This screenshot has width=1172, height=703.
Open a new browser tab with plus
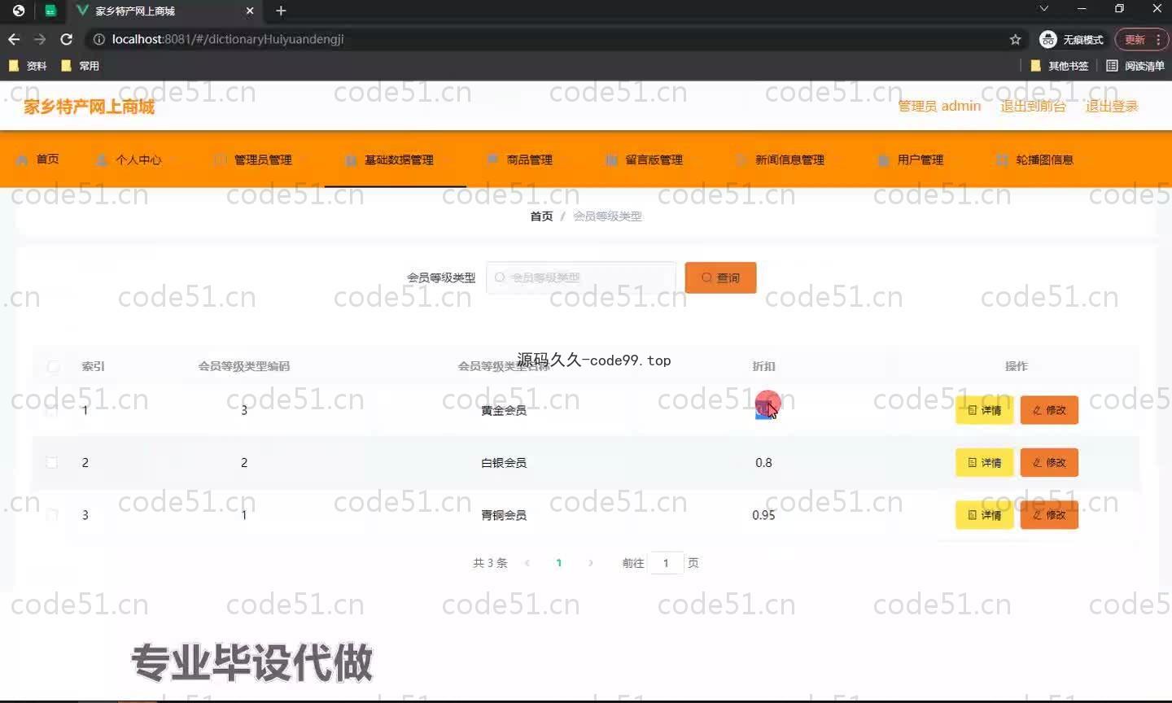pos(281,11)
